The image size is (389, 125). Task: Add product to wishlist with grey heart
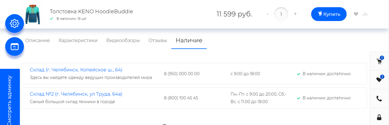pyautogui.click(x=356, y=14)
